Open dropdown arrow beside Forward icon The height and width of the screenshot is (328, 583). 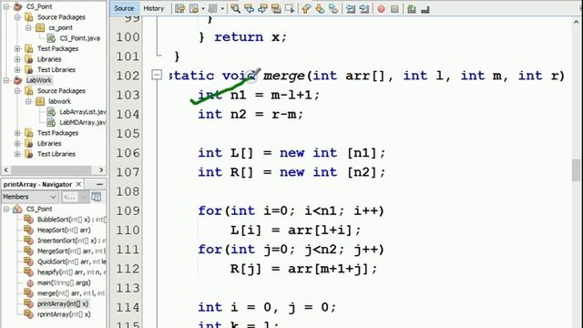tap(222, 8)
